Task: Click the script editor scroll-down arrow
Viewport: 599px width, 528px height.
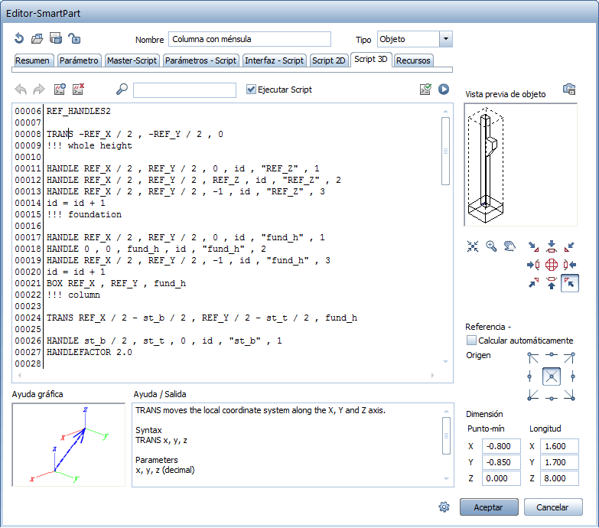Action: (x=445, y=361)
